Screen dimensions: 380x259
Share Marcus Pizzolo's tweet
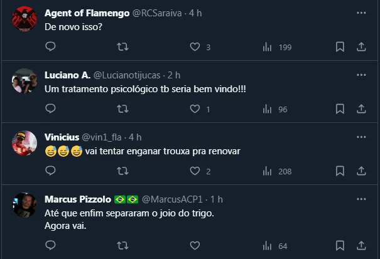pos(361,245)
